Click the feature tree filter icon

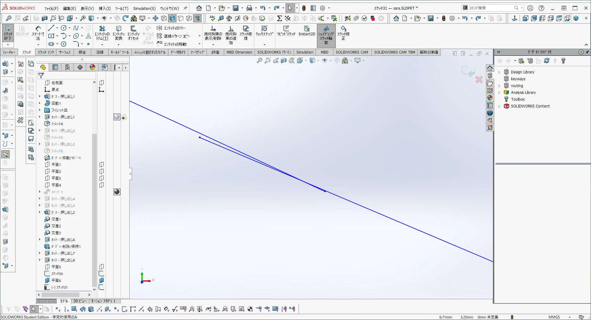tap(41, 76)
